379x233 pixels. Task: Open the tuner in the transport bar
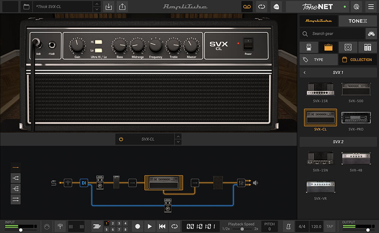point(60,226)
